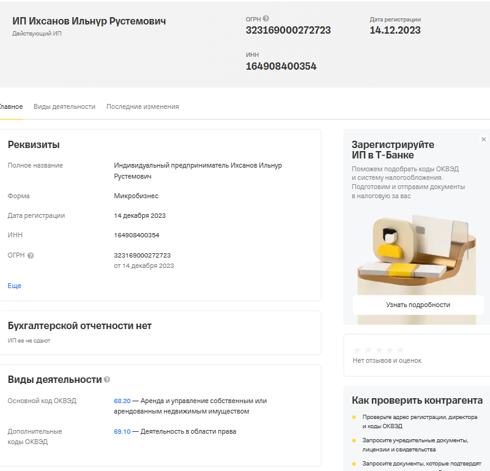Open the Виды деятельности tab
Image resolution: width=490 pixels, height=471 pixels.
(64, 106)
